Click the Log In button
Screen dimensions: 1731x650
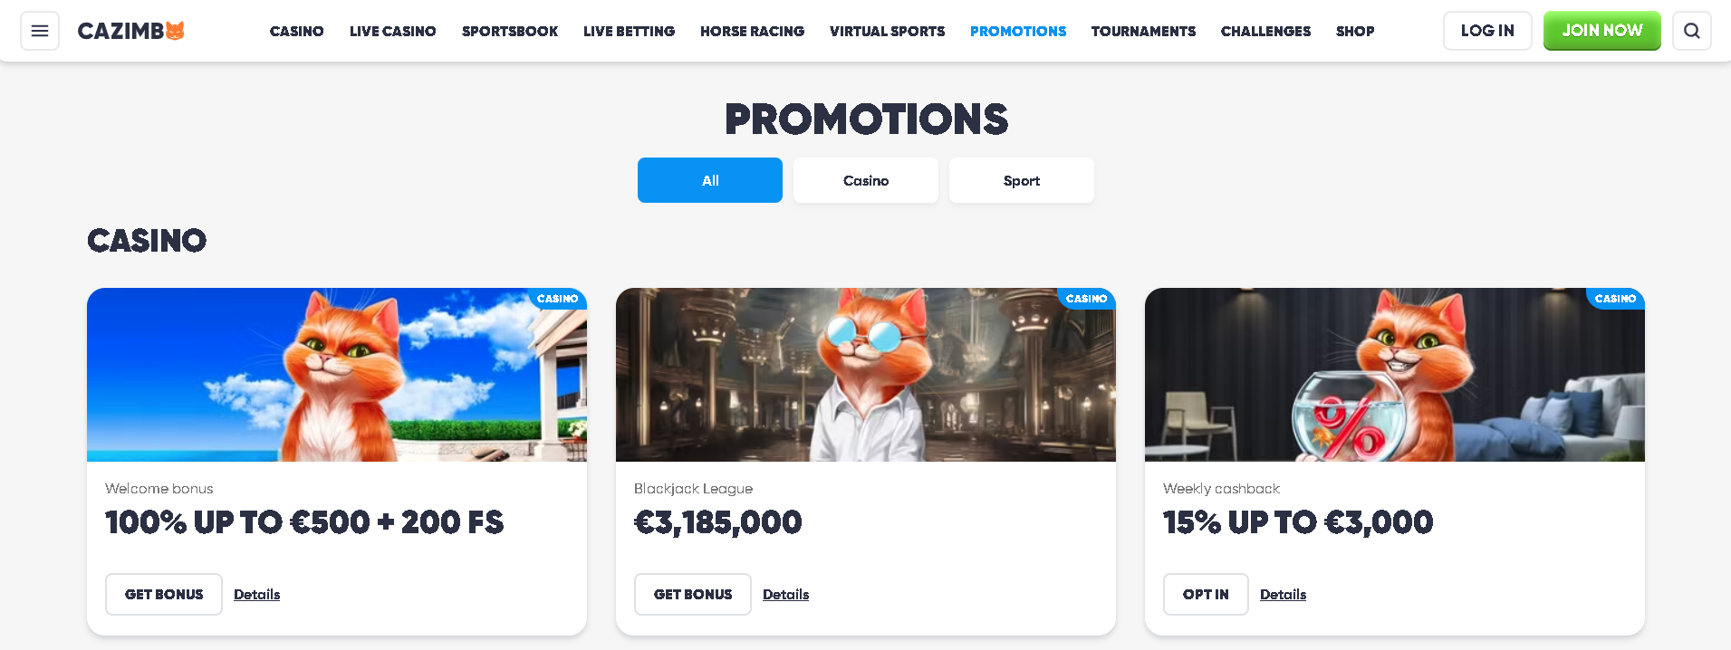[x=1487, y=31]
